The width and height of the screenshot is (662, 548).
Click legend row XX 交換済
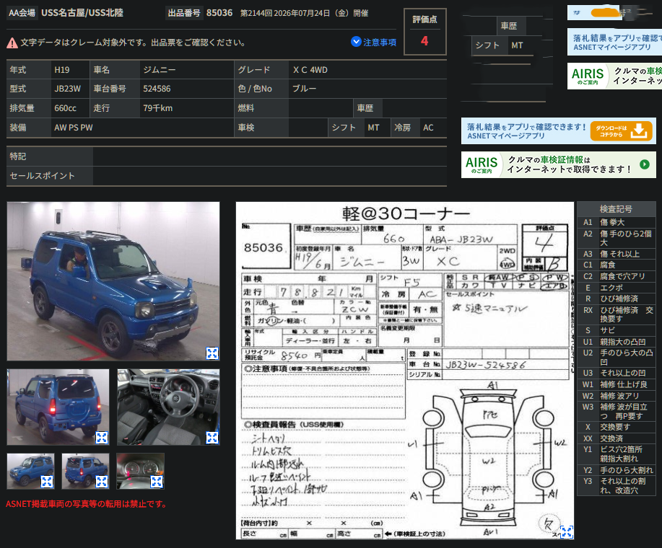coord(616,438)
